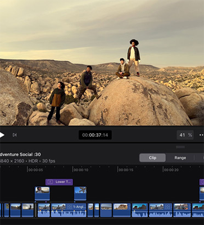The image size is (204, 225).
Task: Click the title icon on Lower T... clip
Action: [50, 182]
